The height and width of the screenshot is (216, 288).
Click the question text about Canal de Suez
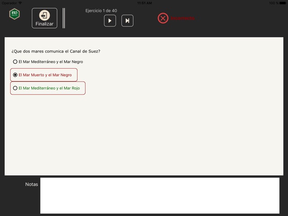tap(56, 51)
